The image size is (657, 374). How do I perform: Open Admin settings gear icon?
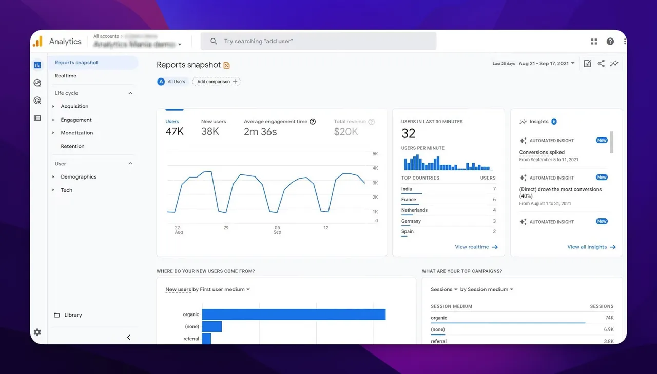(37, 332)
